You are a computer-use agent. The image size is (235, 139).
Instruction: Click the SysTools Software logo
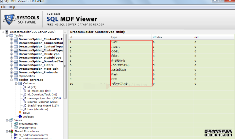(21, 20)
